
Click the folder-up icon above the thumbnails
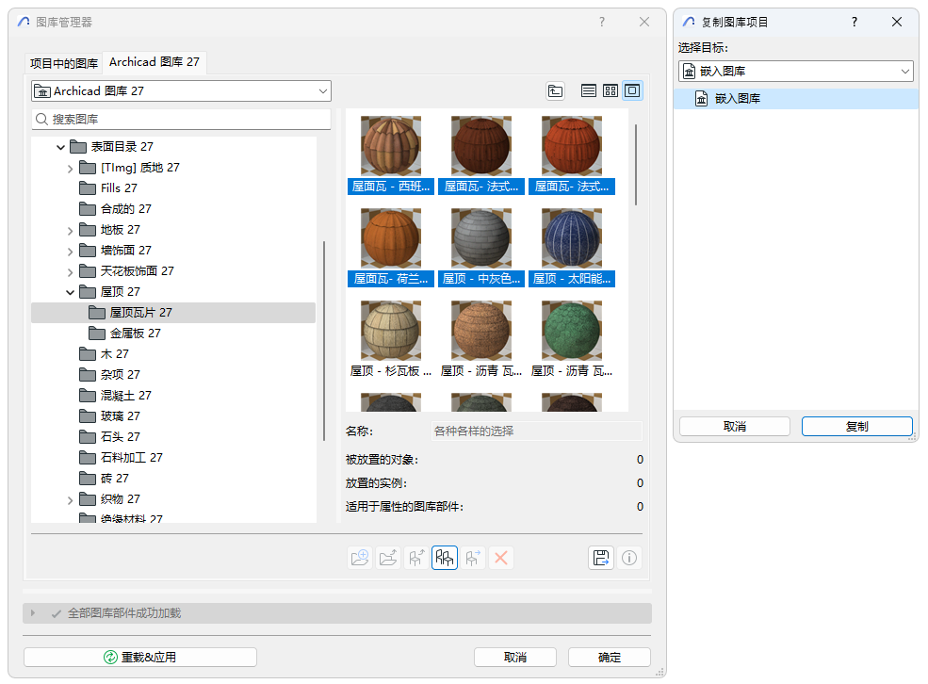pyautogui.click(x=555, y=91)
